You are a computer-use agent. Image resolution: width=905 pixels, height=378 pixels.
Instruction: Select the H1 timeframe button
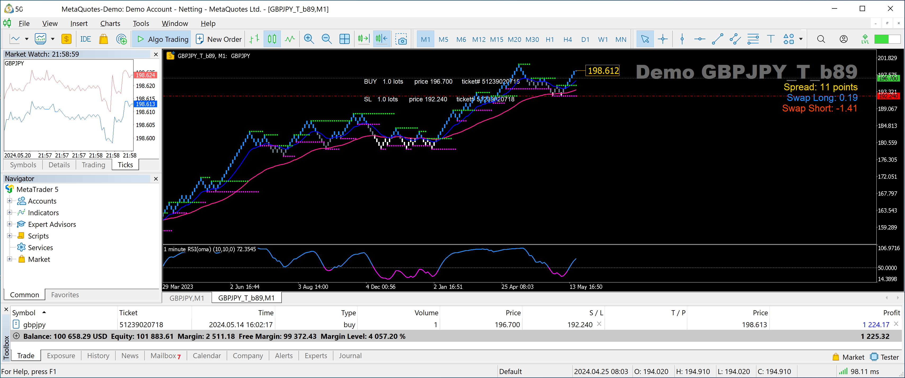click(x=549, y=39)
